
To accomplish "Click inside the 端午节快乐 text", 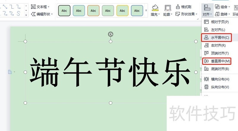I will [x=110, y=72].
